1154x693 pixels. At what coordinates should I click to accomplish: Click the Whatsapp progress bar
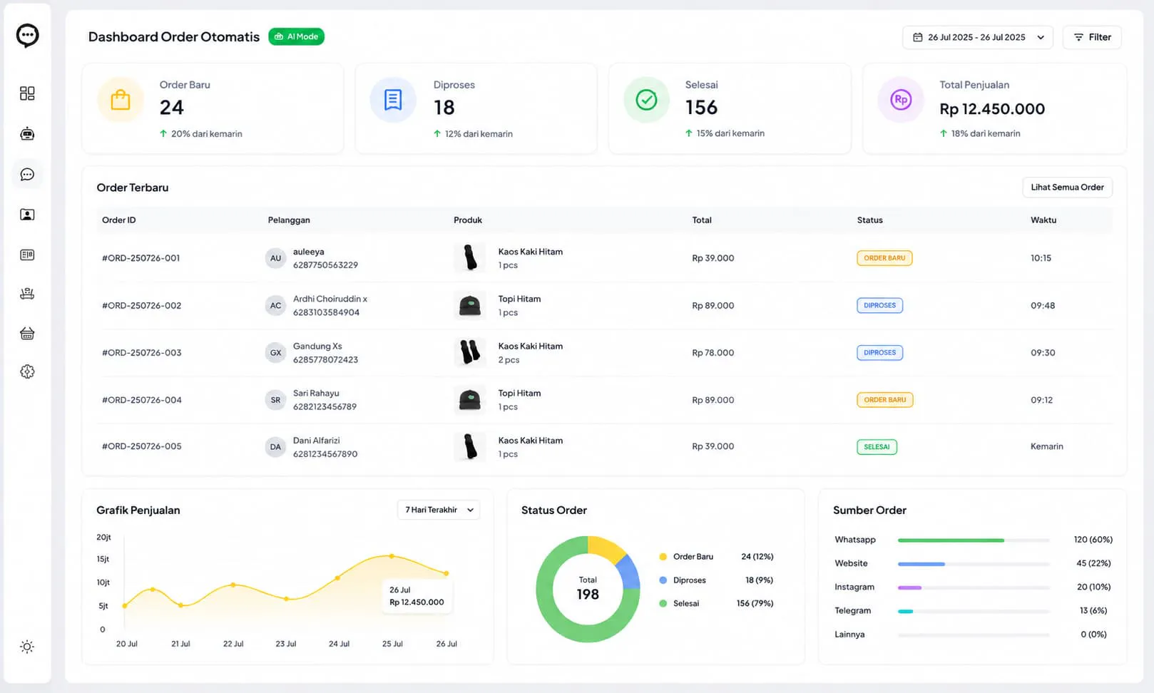tap(974, 540)
